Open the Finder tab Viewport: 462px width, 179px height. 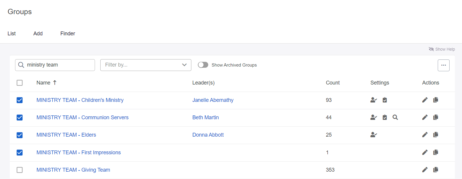click(67, 33)
